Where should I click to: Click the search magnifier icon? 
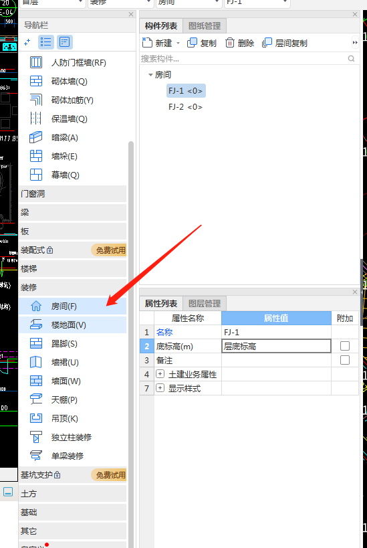(x=351, y=59)
